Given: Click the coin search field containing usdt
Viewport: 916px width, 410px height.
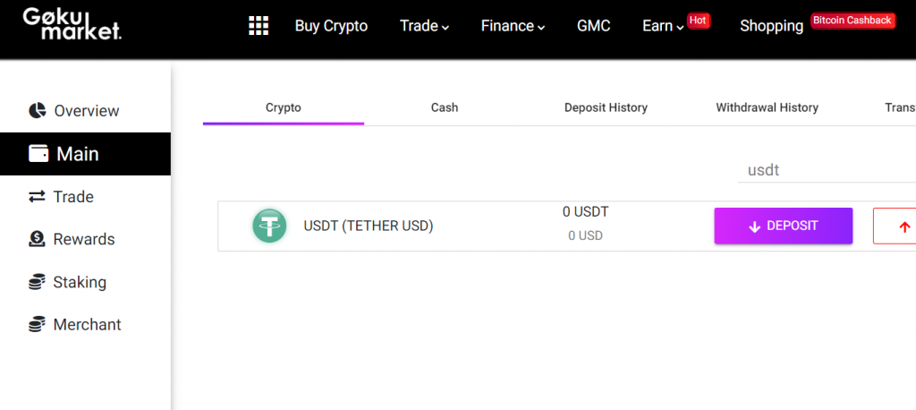Looking at the screenshot, I should point(823,169).
